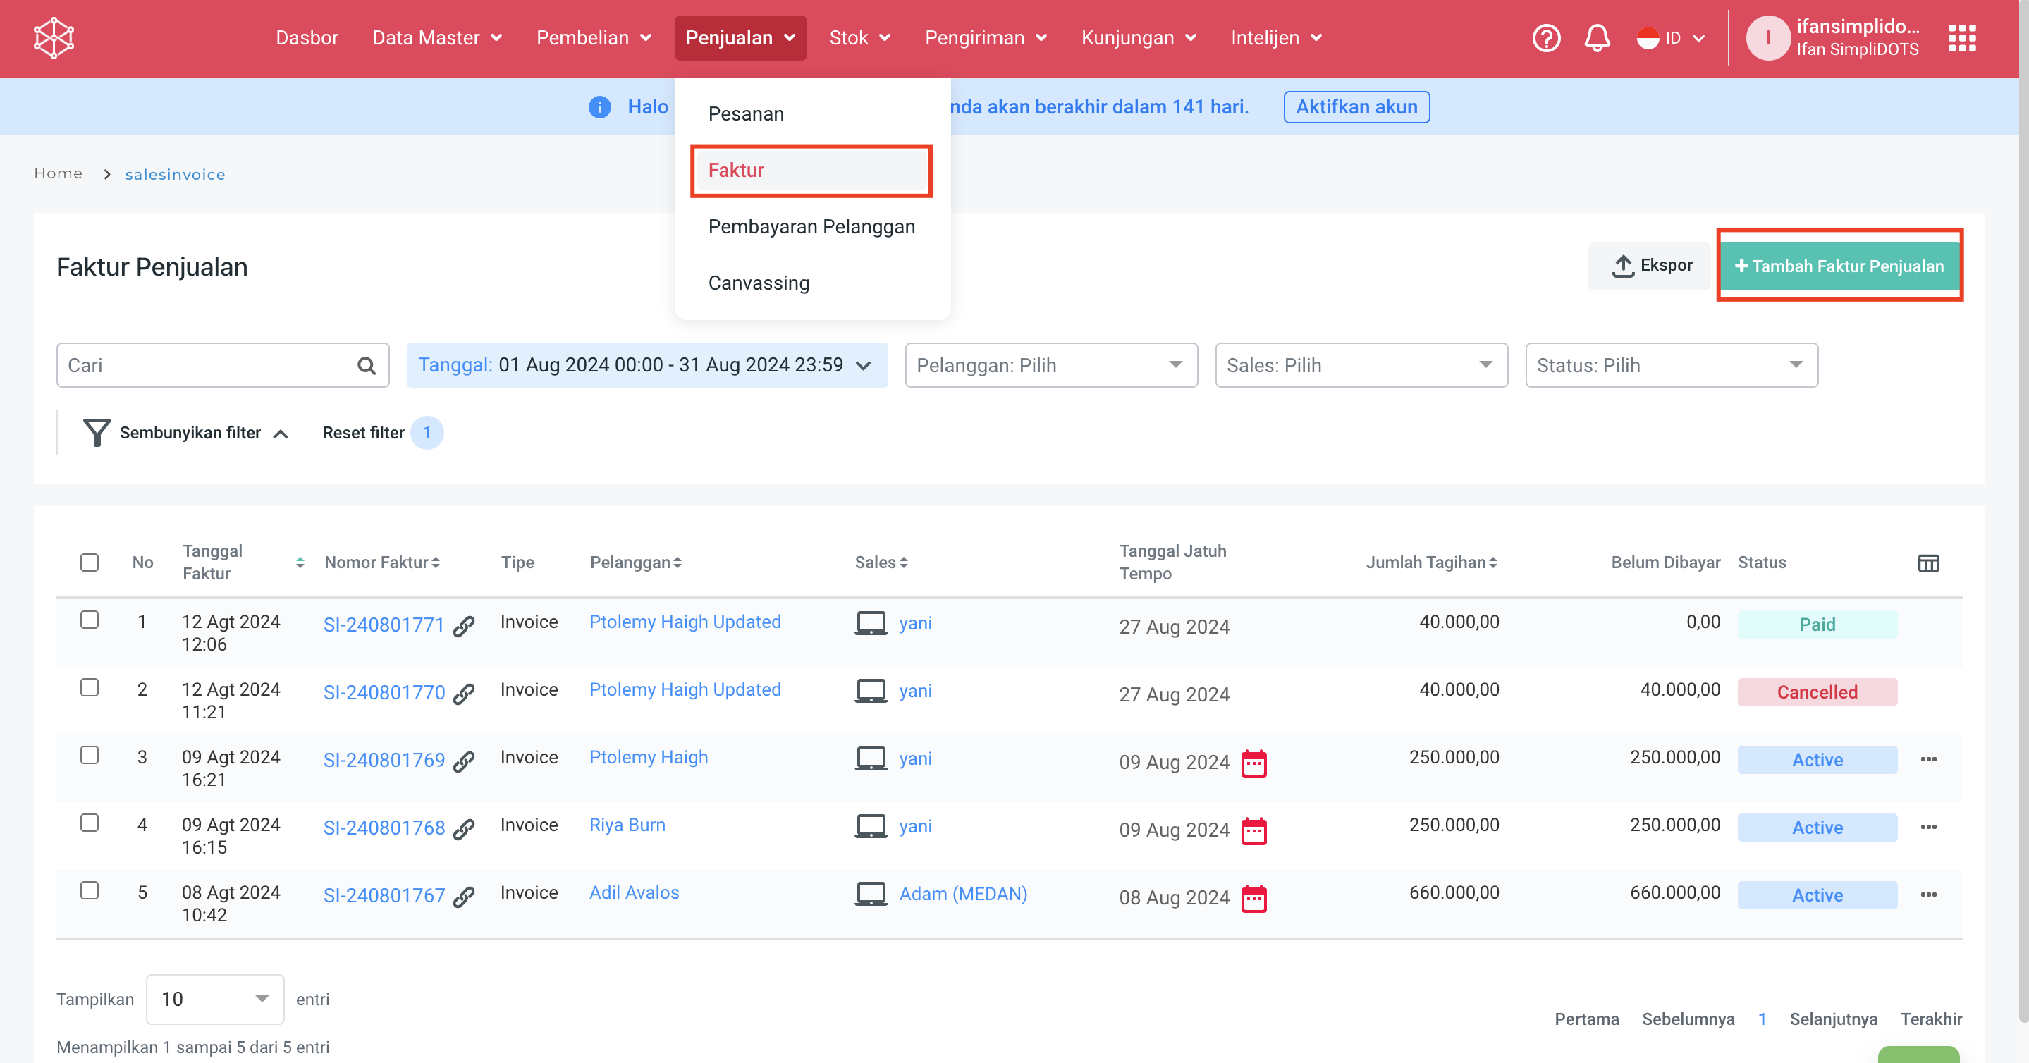Click the SimpliDOTS logo icon

tap(54, 38)
